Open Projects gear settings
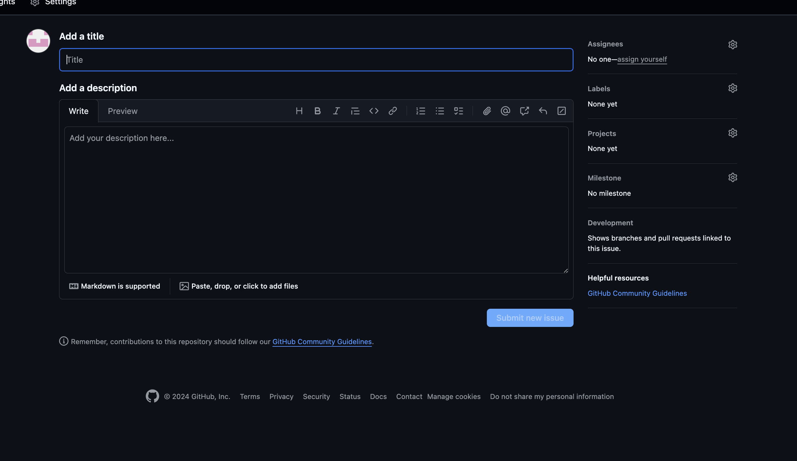The image size is (797, 461). [x=733, y=133]
